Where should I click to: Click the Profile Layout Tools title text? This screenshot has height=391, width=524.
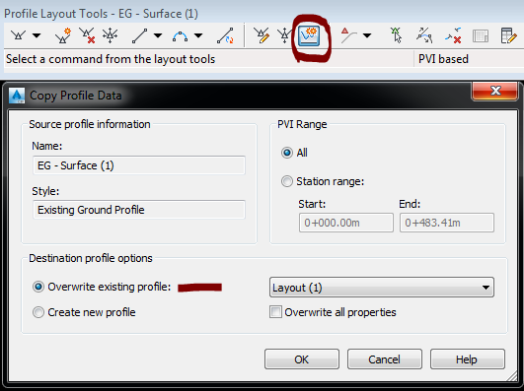[101, 14]
